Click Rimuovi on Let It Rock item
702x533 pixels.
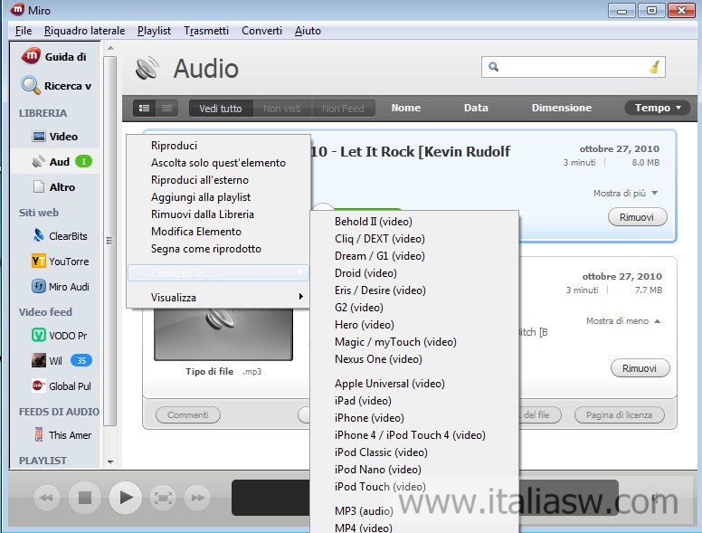[x=637, y=217]
